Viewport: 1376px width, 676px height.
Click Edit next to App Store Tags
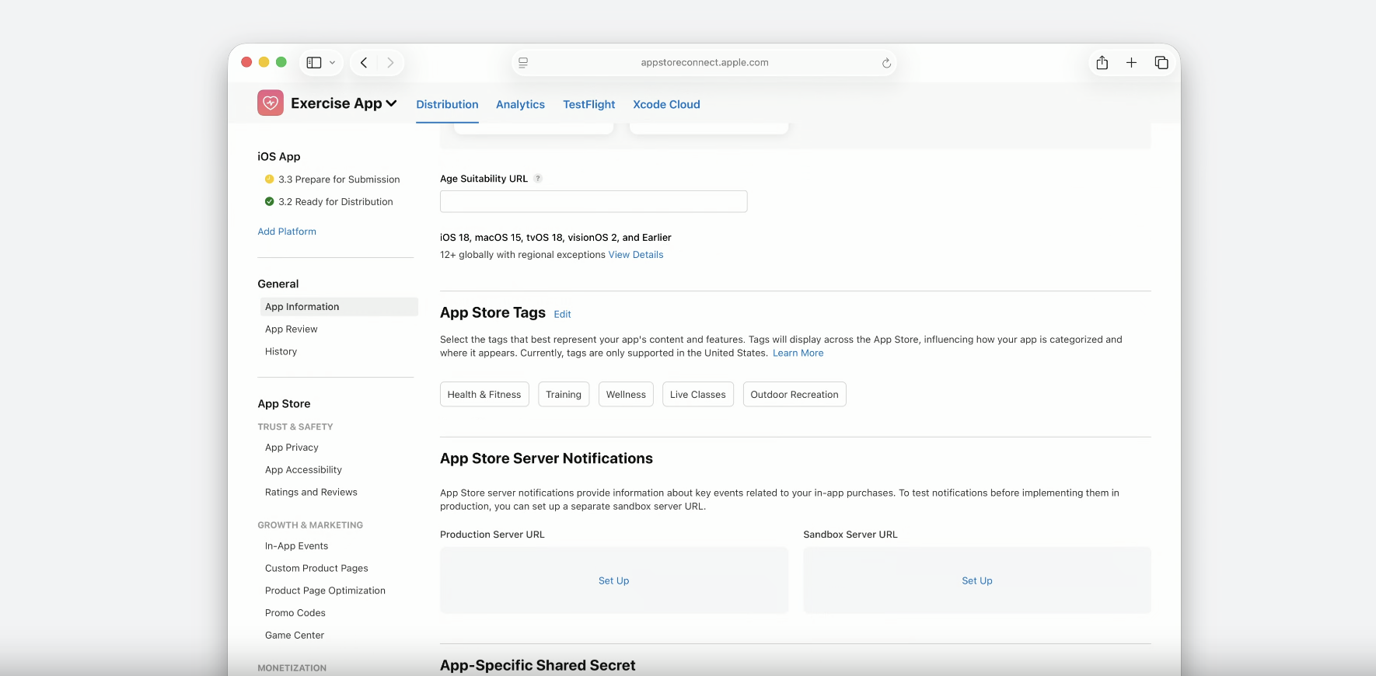(562, 314)
